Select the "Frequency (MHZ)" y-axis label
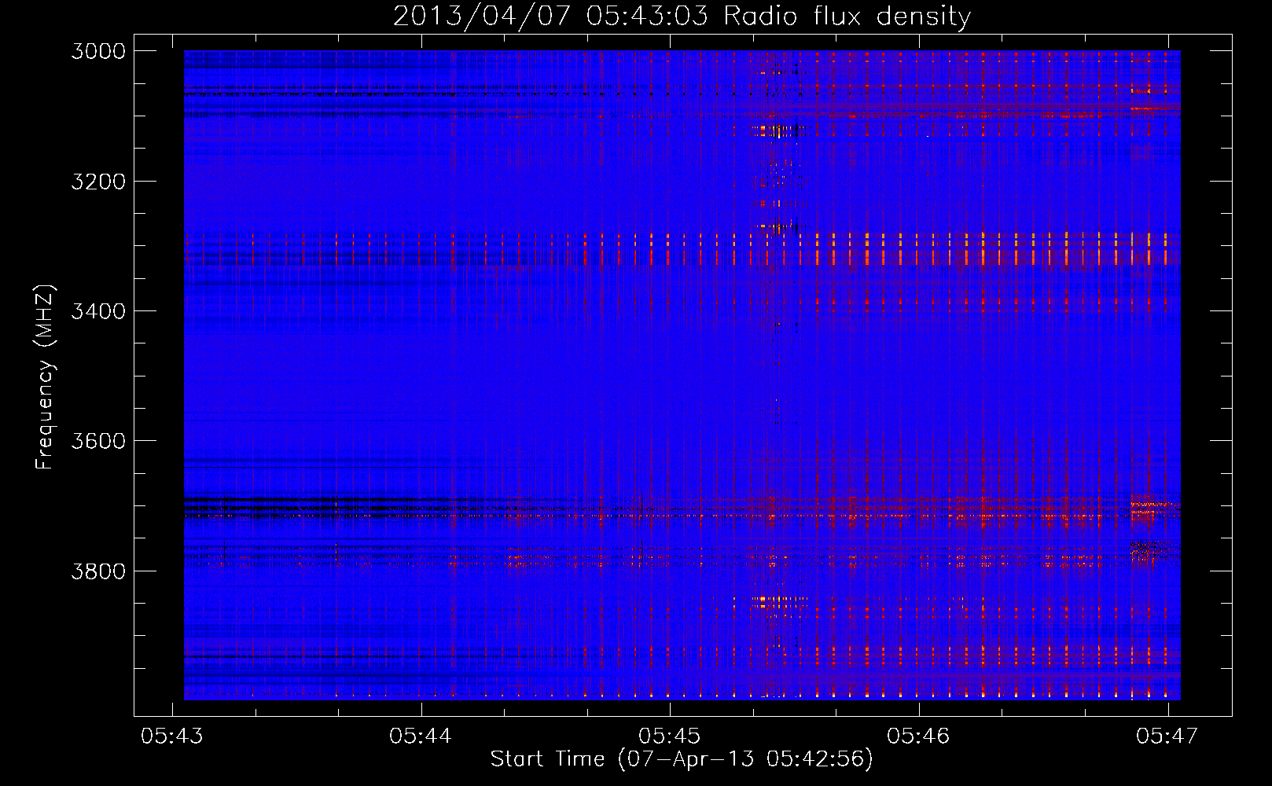 (45, 377)
